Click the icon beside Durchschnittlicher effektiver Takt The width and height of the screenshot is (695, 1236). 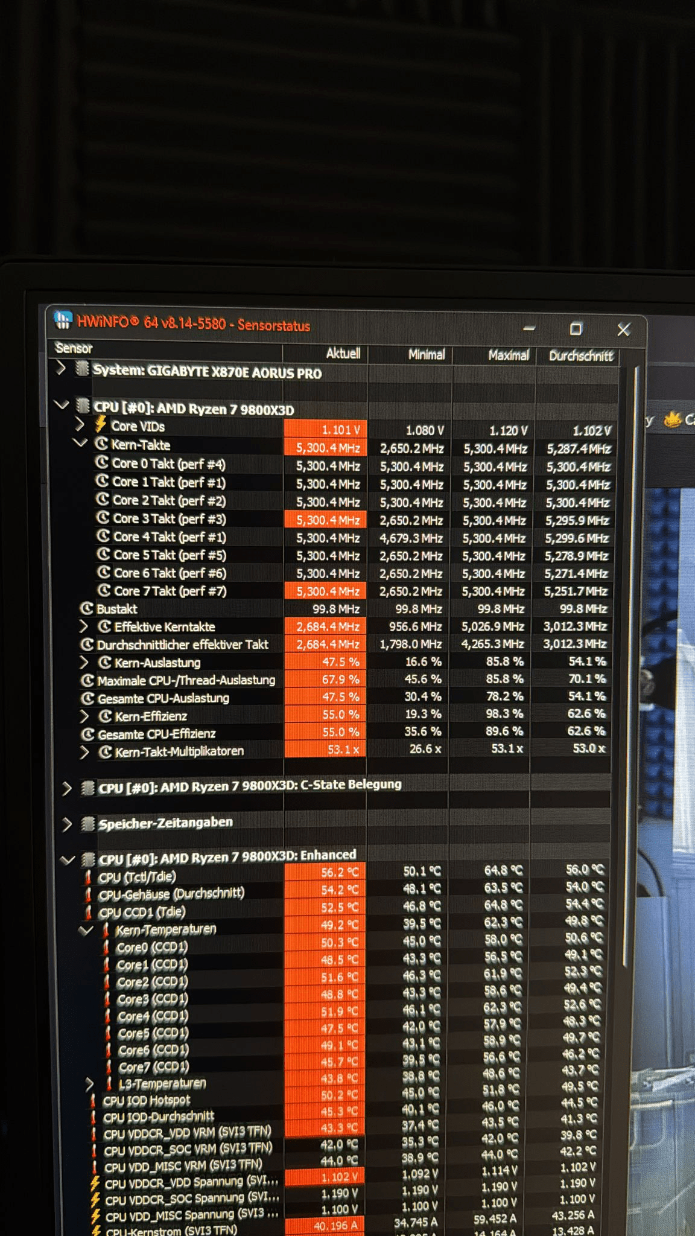point(87,644)
